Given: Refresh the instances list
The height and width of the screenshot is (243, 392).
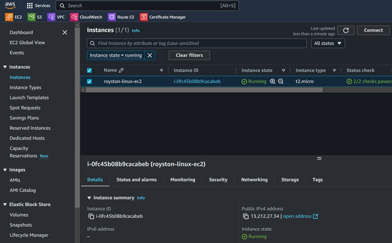Looking at the screenshot, I should (x=346, y=30).
